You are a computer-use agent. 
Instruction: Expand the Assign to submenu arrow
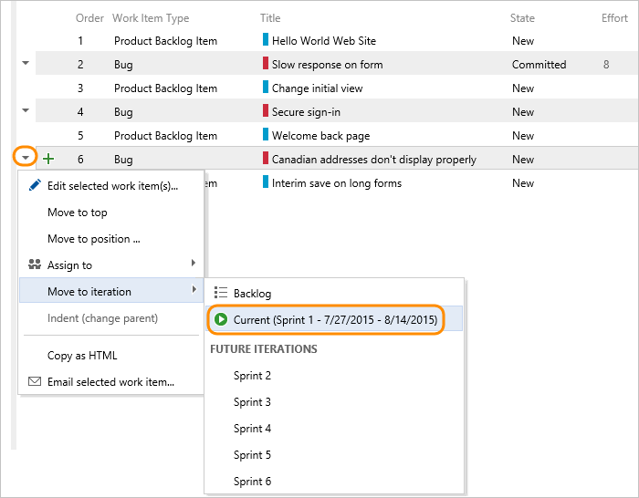tap(194, 263)
